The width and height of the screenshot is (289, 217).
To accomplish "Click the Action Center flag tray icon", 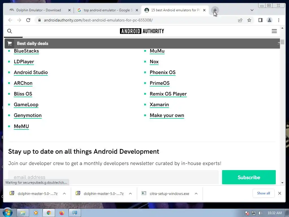I will click(247, 213).
